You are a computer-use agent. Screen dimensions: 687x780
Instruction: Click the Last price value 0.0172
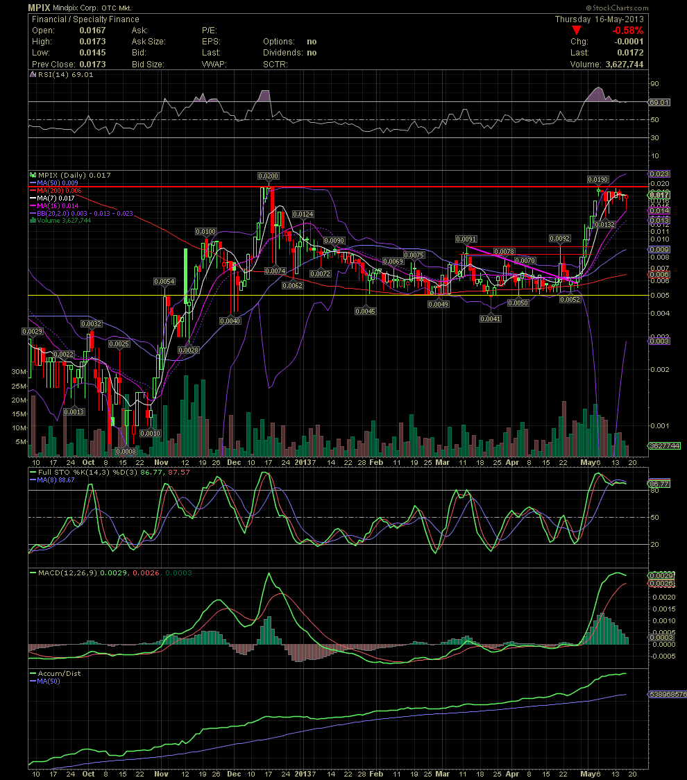(630, 53)
